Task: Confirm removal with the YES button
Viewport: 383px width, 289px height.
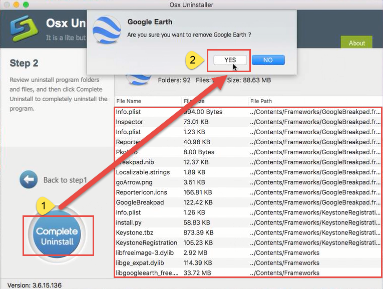Action: point(230,60)
